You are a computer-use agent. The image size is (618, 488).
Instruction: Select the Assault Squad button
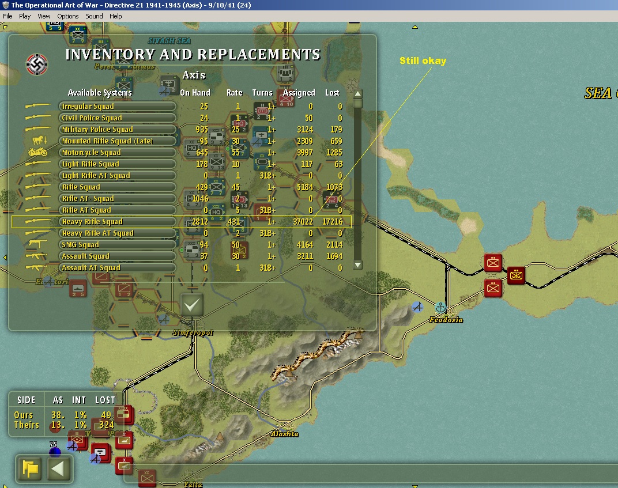[x=118, y=256]
